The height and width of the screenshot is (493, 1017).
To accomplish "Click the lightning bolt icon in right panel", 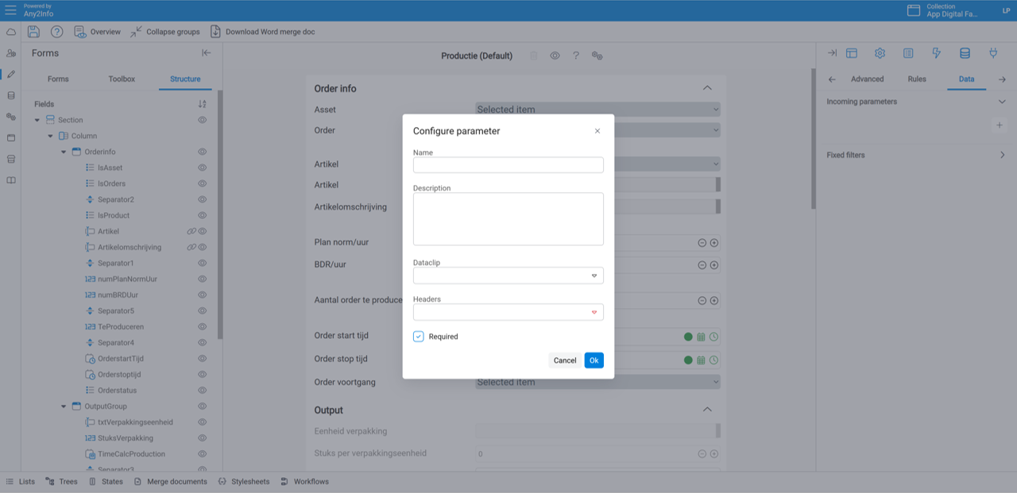I will pyautogui.click(x=936, y=53).
